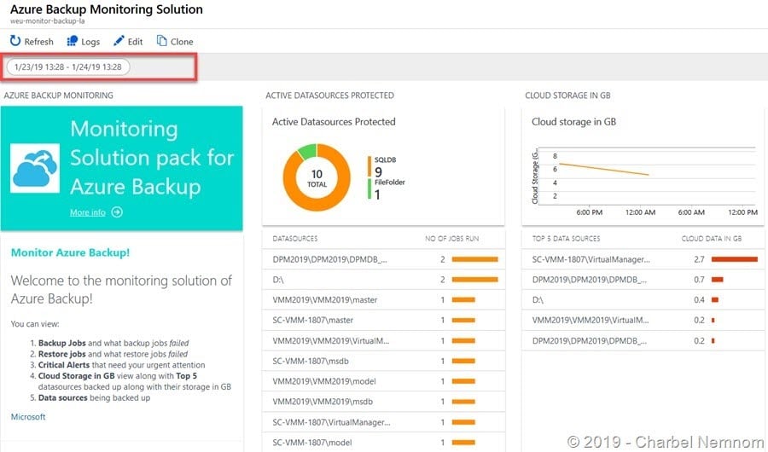Click the DATASOURCES column header
The height and width of the screenshot is (452, 768).
coord(295,239)
